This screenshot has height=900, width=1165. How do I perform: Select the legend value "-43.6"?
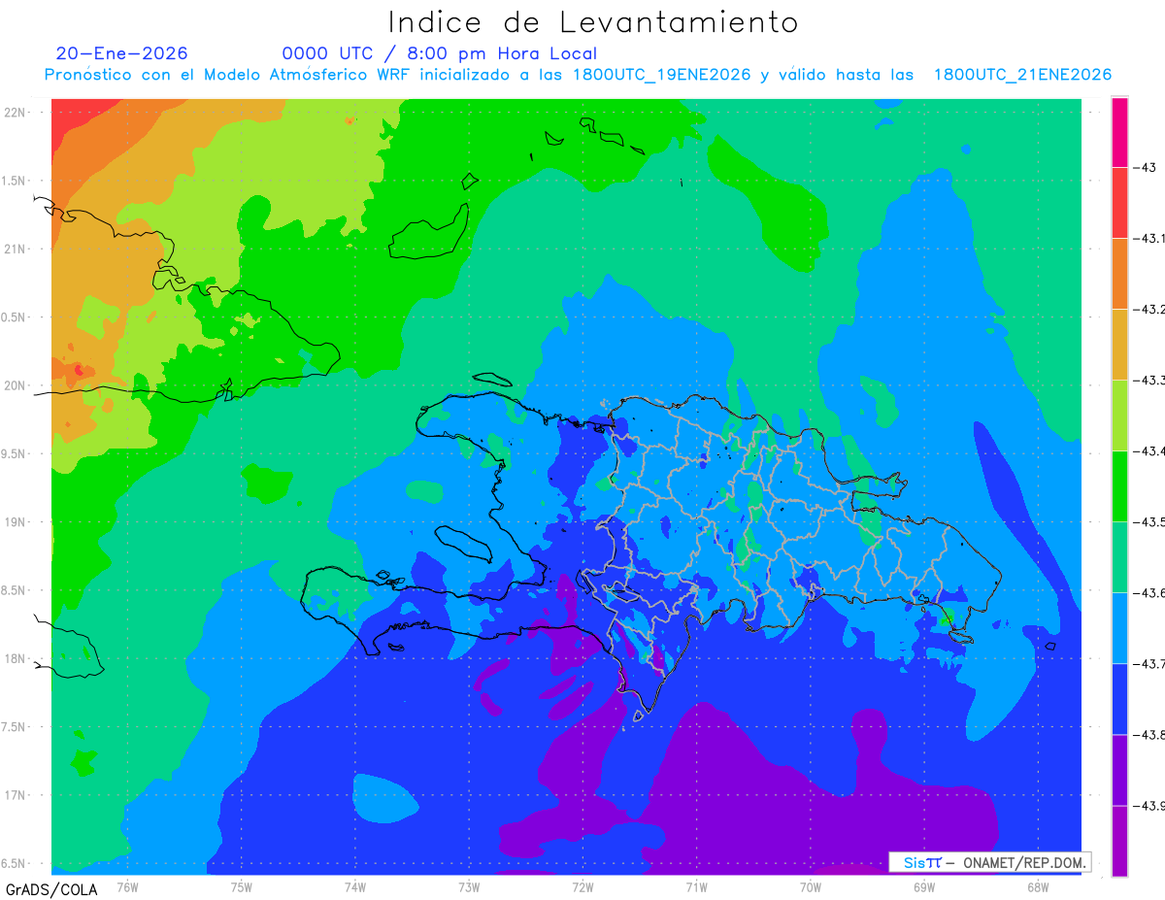[1149, 592]
